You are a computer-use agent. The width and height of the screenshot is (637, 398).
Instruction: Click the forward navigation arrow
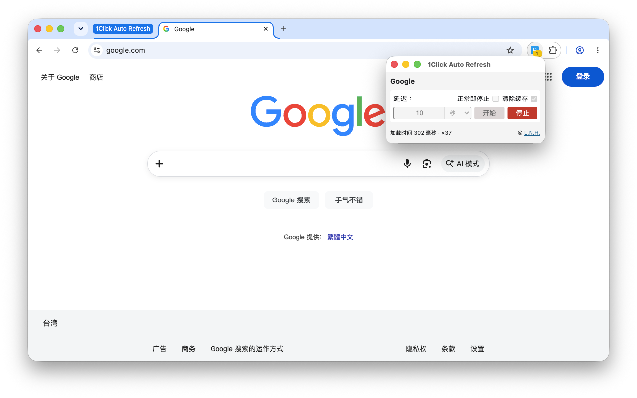pos(57,50)
